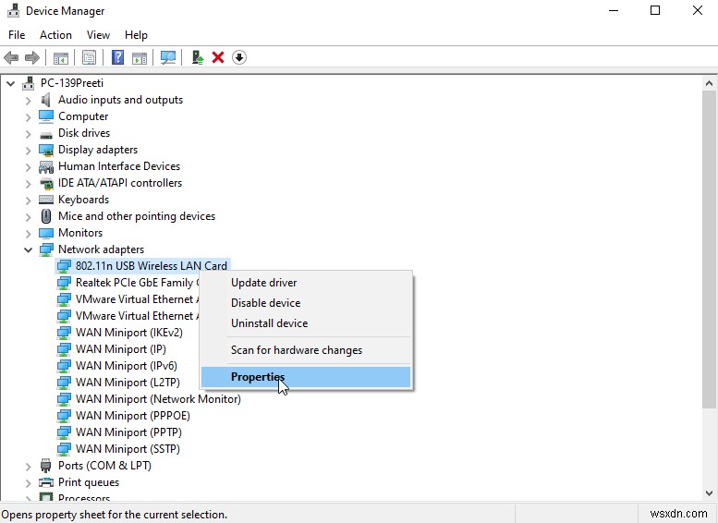This screenshot has height=523, width=718.
Task: Select the Ports (COM & LPT) icon
Action: point(46,466)
